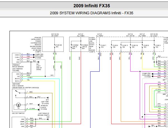Click the 'HOT IN ACC OR ON' heading

pos(130,35)
